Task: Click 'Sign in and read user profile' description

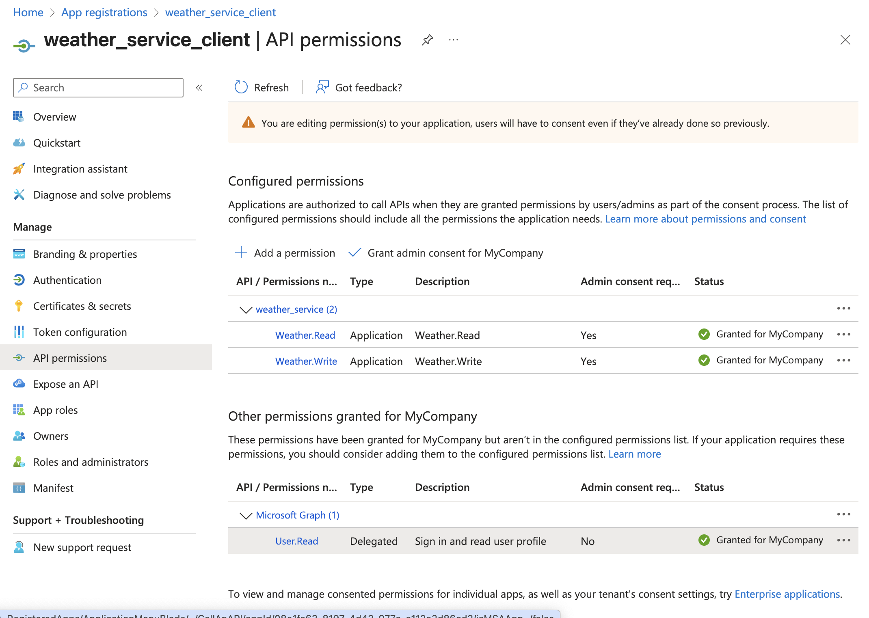Action: click(x=480, y=541)
